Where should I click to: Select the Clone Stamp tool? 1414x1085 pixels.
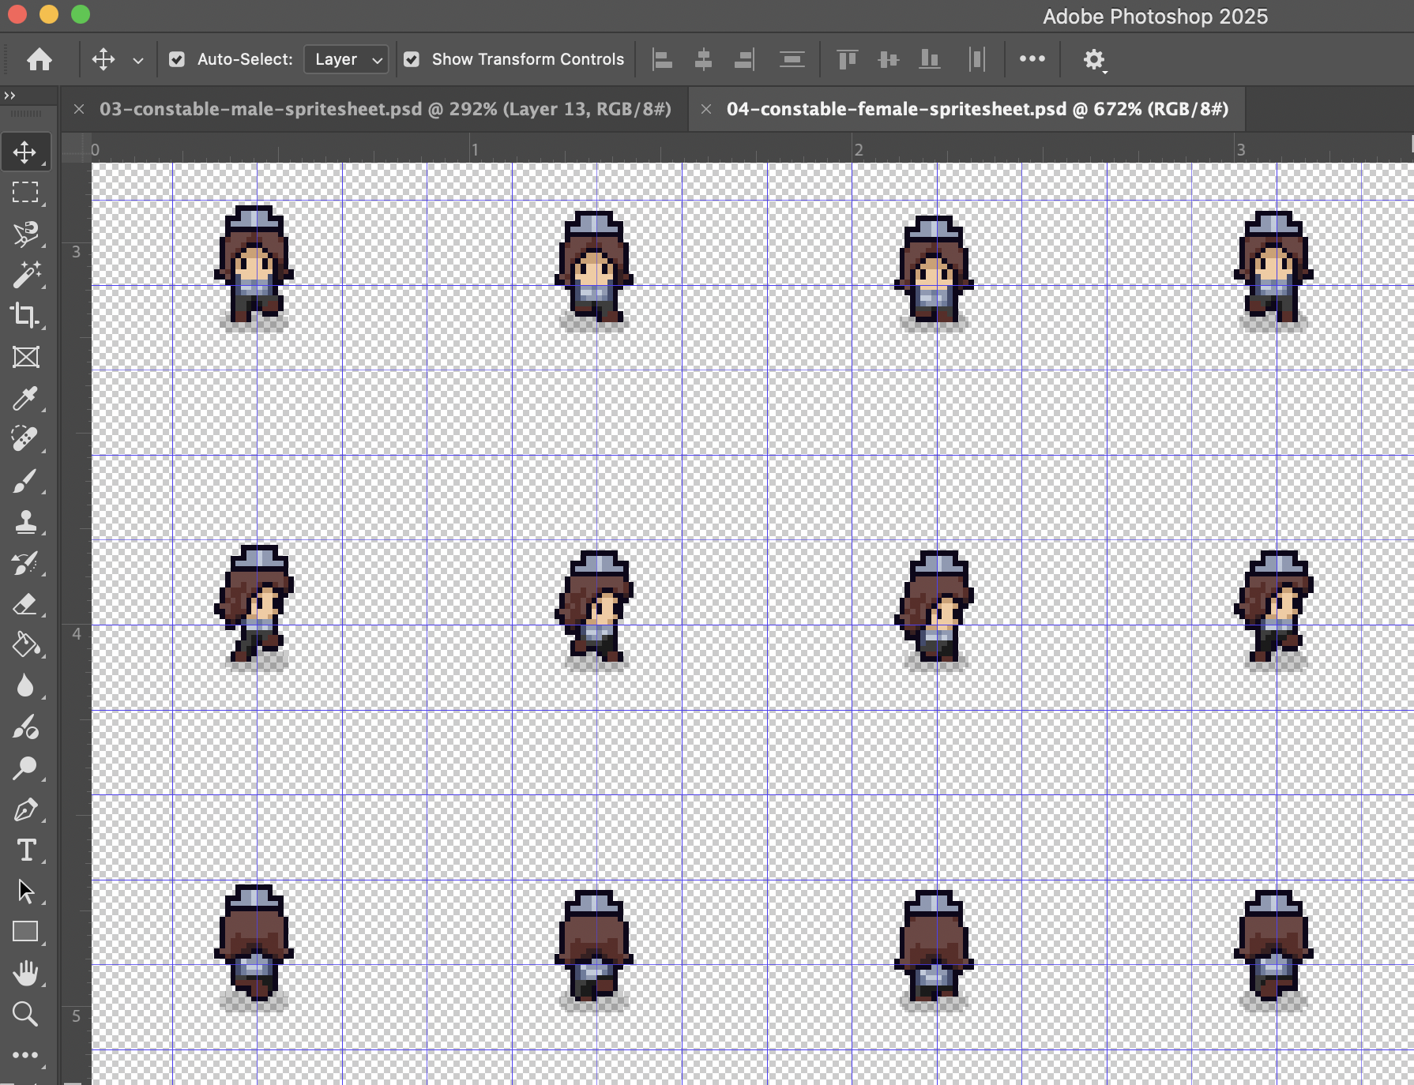(25, 521)
